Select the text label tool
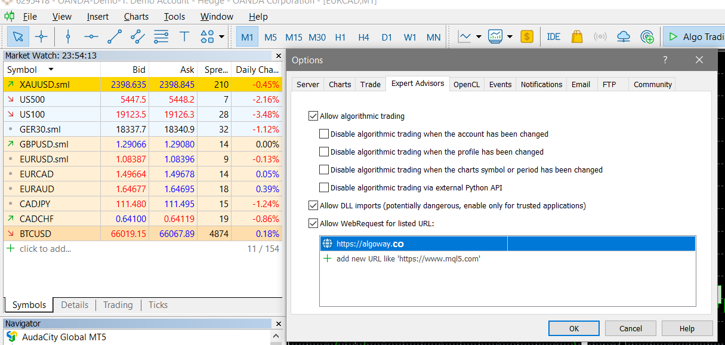Viewport: 725px width, 345px height. 184,37
